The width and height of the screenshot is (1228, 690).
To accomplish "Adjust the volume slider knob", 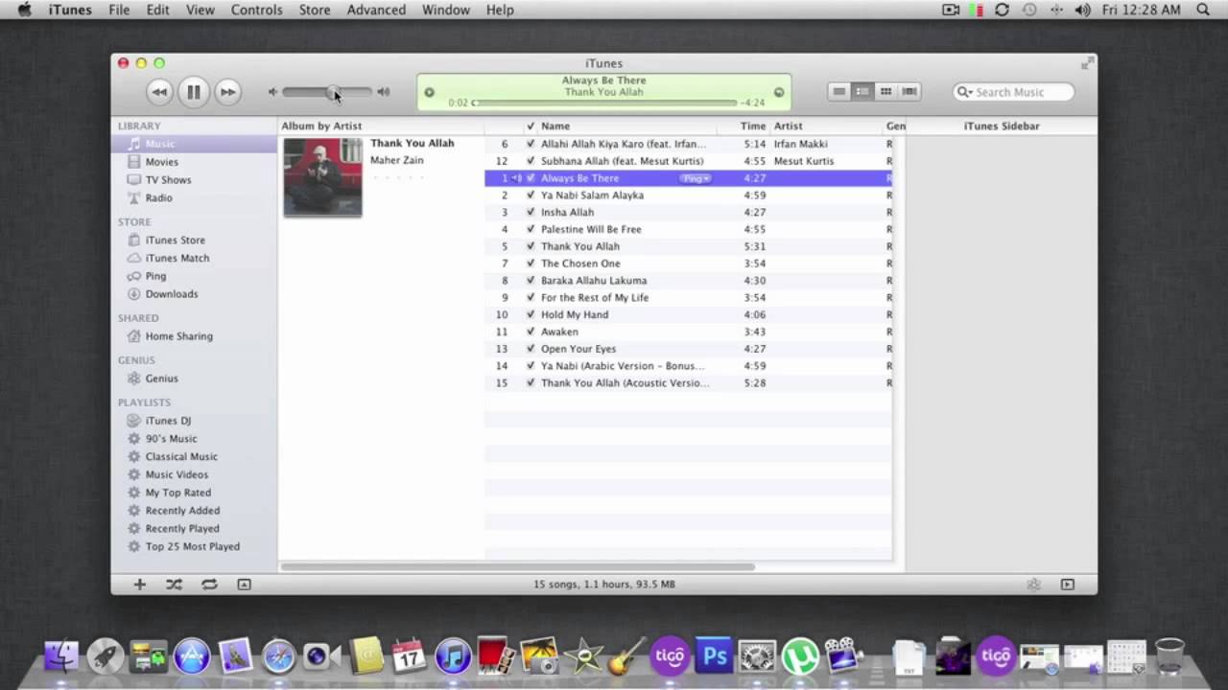I will click(x=333, y=92).
